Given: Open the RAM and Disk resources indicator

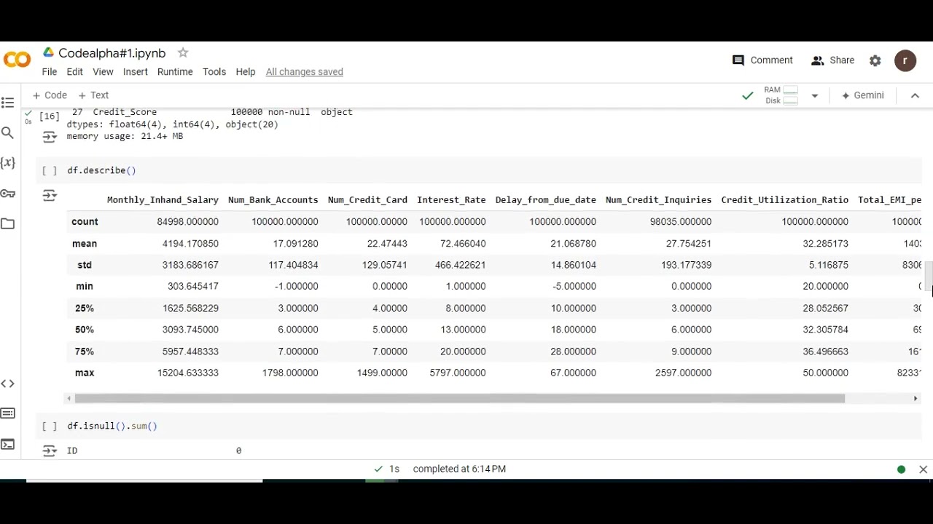Looking at the screenshot, I should coord(781,95).
